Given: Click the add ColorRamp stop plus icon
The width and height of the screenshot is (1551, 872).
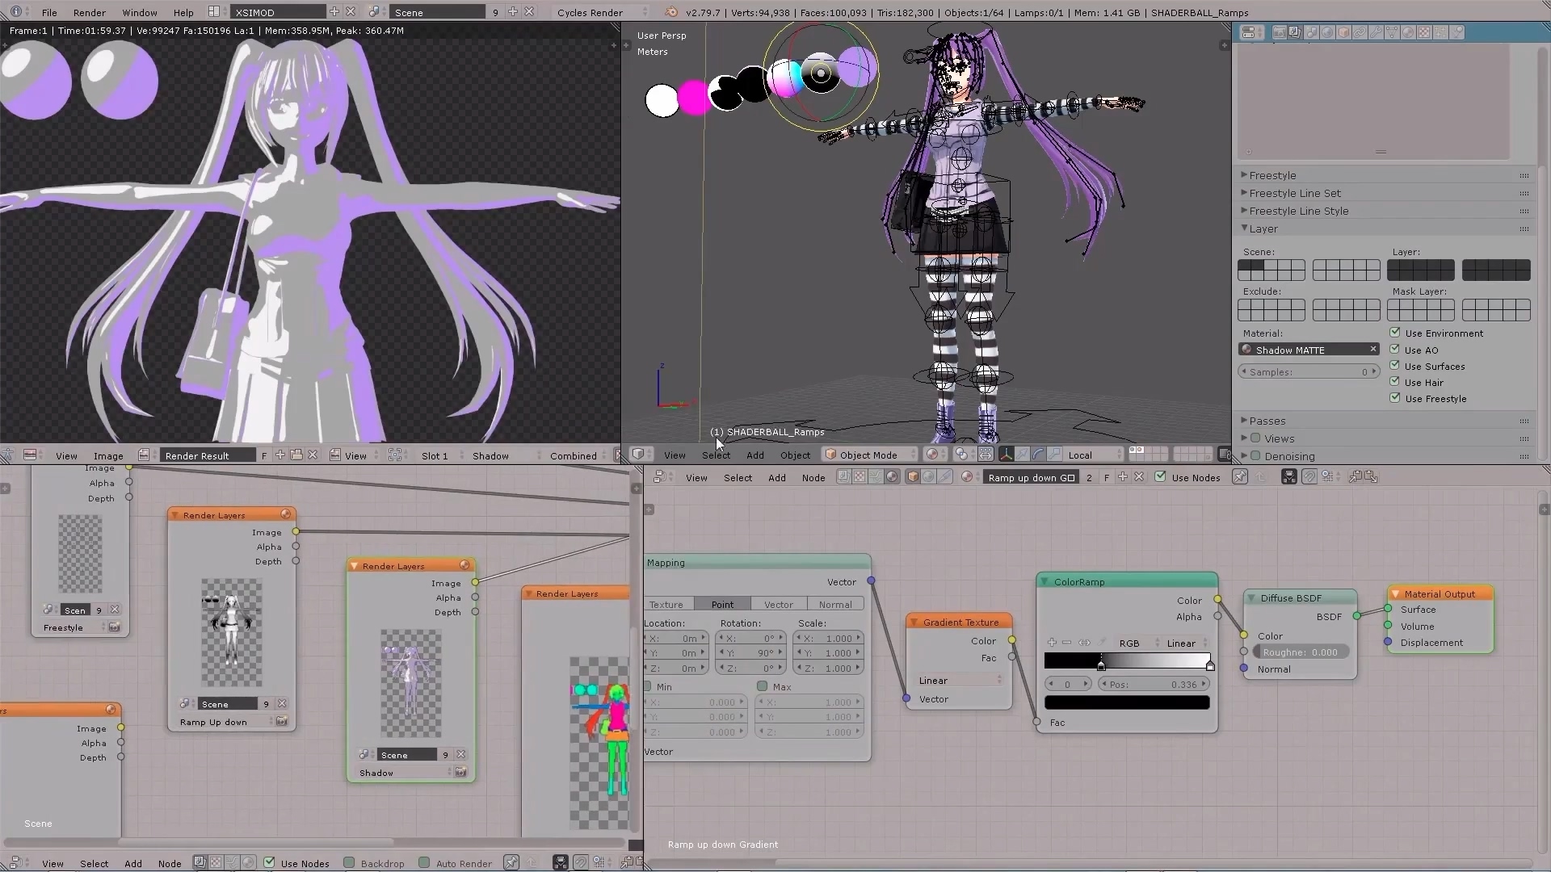Looking at the screenshot, I should pos(1052,643).
